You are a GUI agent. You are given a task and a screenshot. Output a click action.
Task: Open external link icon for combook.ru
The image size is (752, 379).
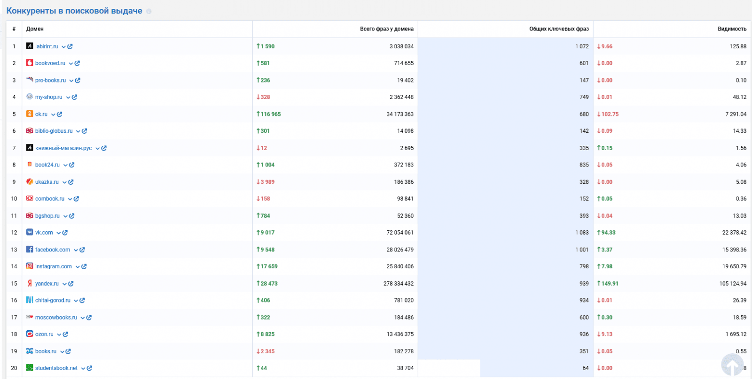coord(76,199)
